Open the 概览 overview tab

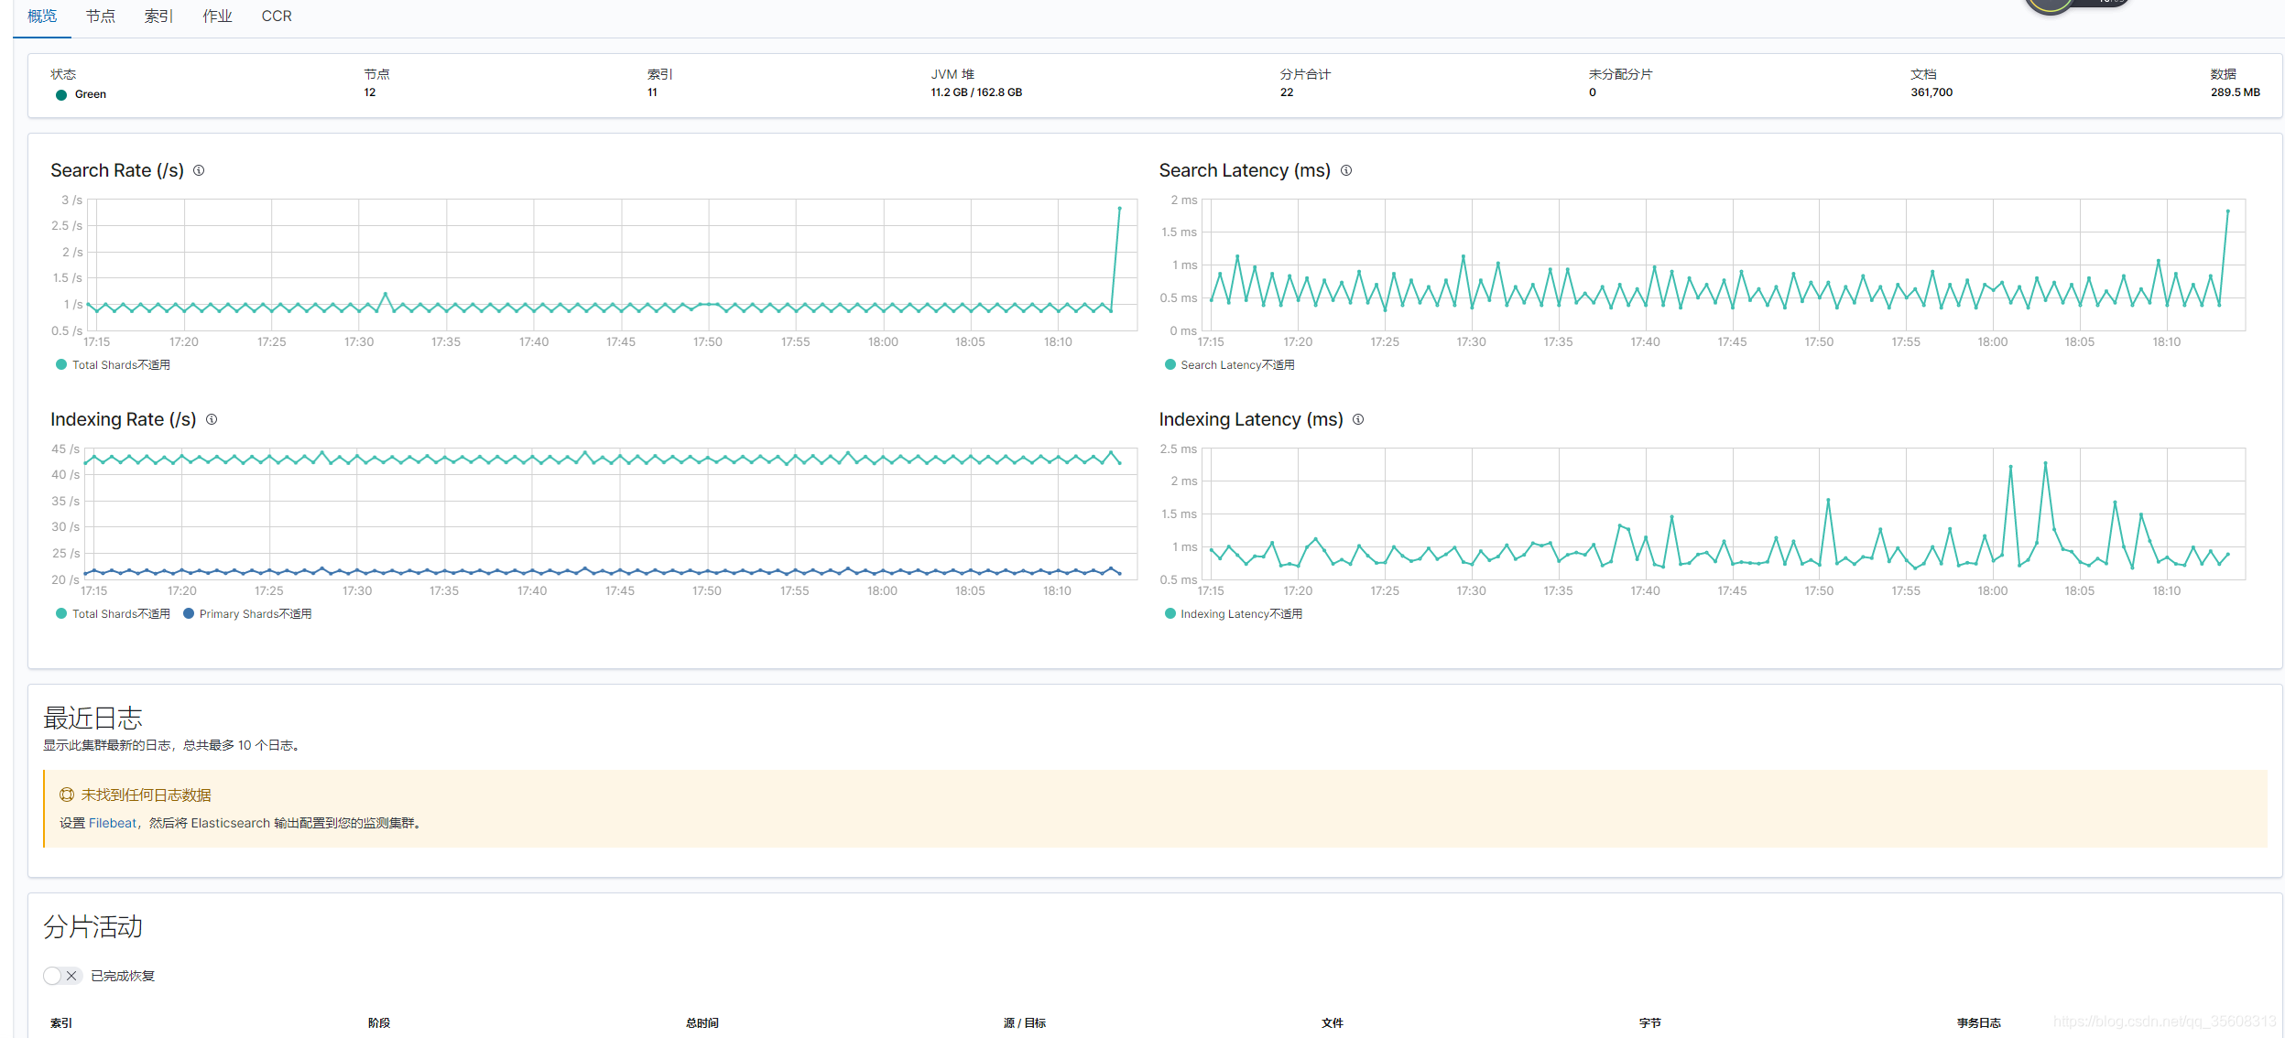[x=42, y=16]
